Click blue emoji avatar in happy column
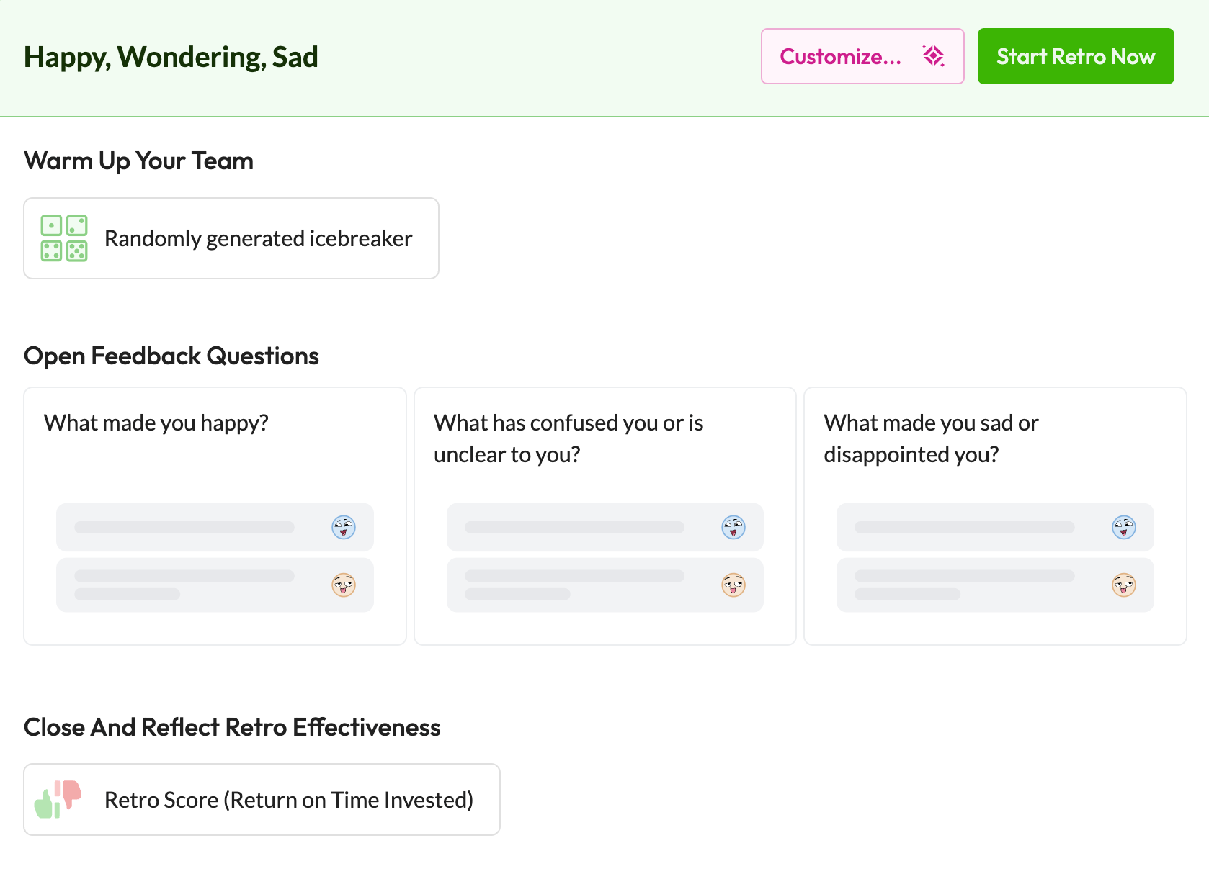Viewport: 1209px width, 874px height. tap(344, 527)
